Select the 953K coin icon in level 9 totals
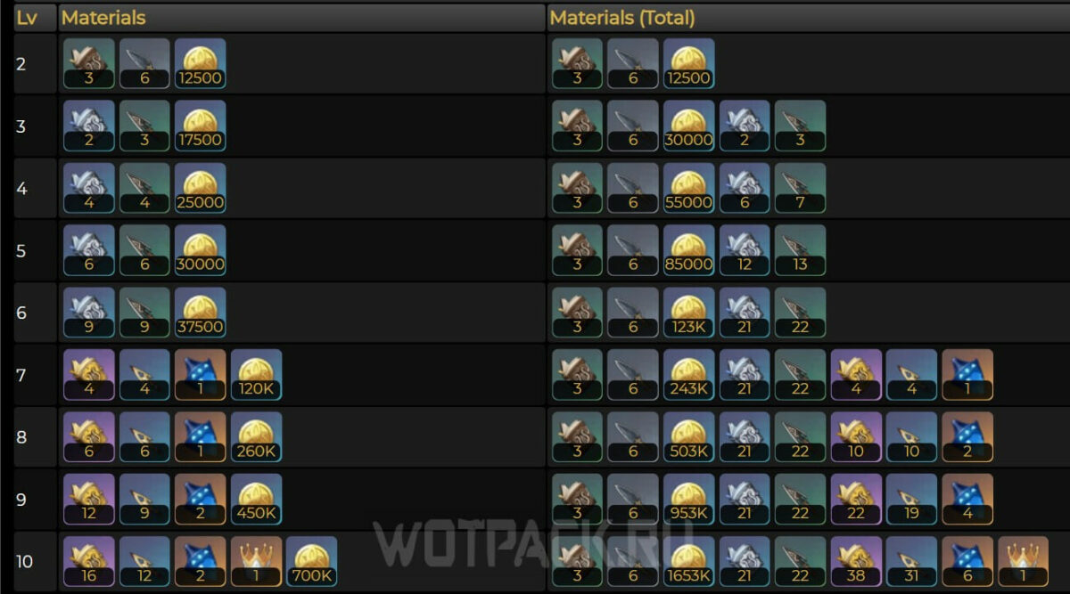The width and height of the screenshot is (1070, 594). (x=689, y=500)
